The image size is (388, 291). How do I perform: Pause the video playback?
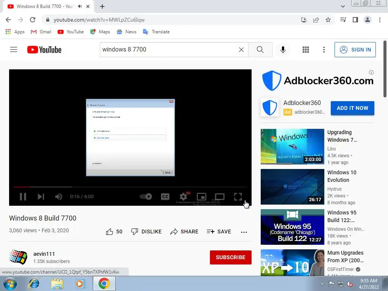(23, 197)
